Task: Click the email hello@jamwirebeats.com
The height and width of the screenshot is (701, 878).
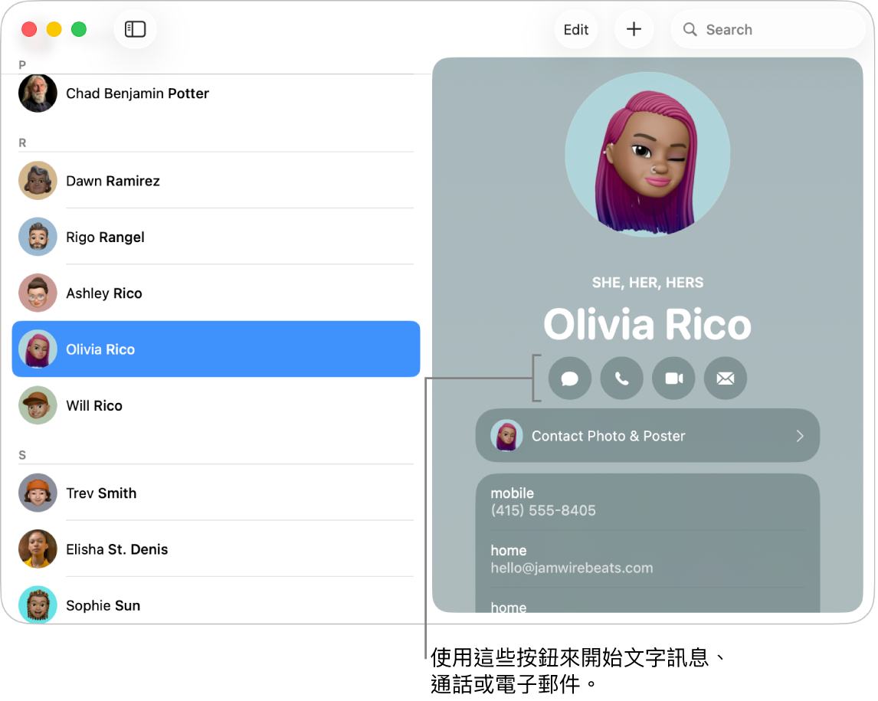Action: click(573, 569)
